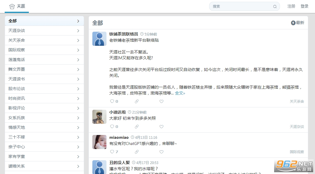Copy link of 小迪达啦 post
The width and height of the screenshot is (315, 174).
coord(136,126)
